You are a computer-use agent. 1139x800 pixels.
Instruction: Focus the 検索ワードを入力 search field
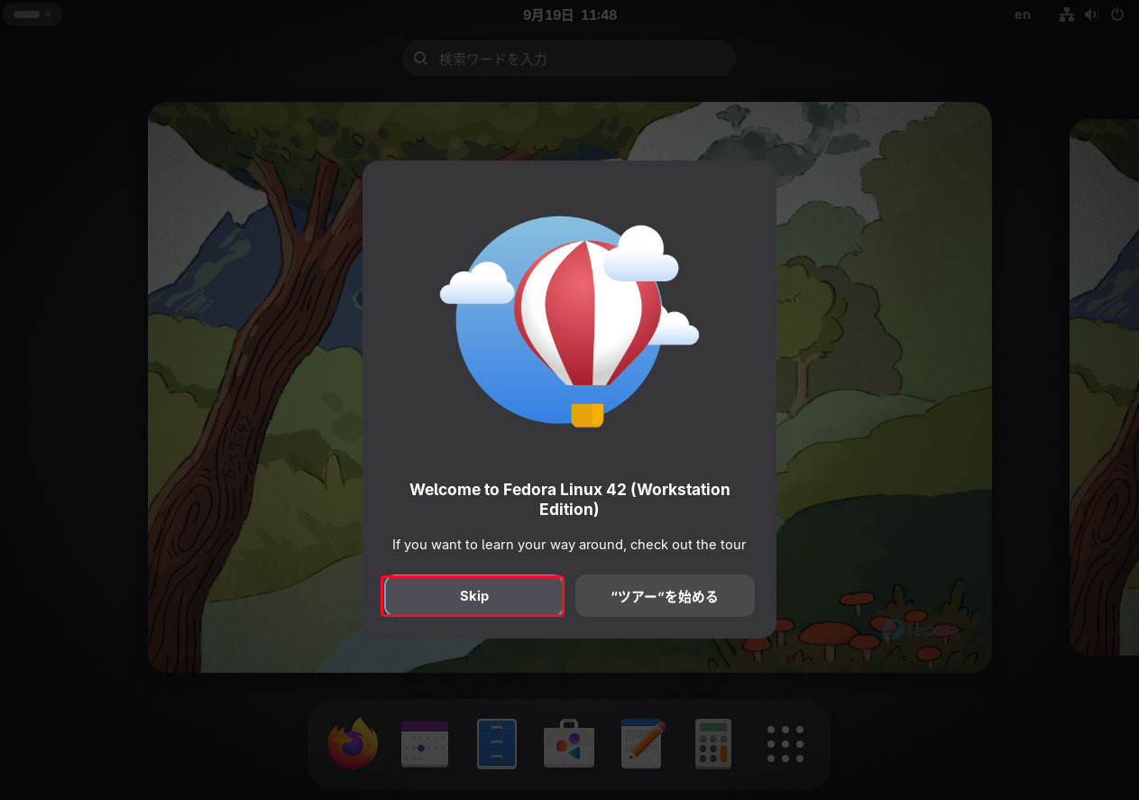569,59
